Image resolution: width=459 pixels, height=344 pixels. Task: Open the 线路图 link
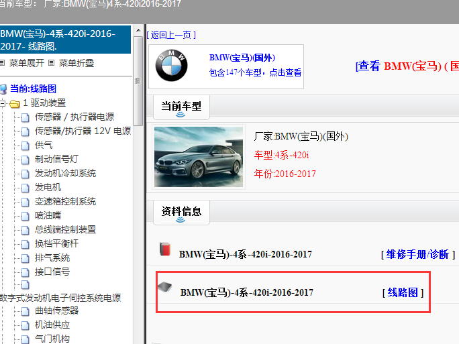403,292
